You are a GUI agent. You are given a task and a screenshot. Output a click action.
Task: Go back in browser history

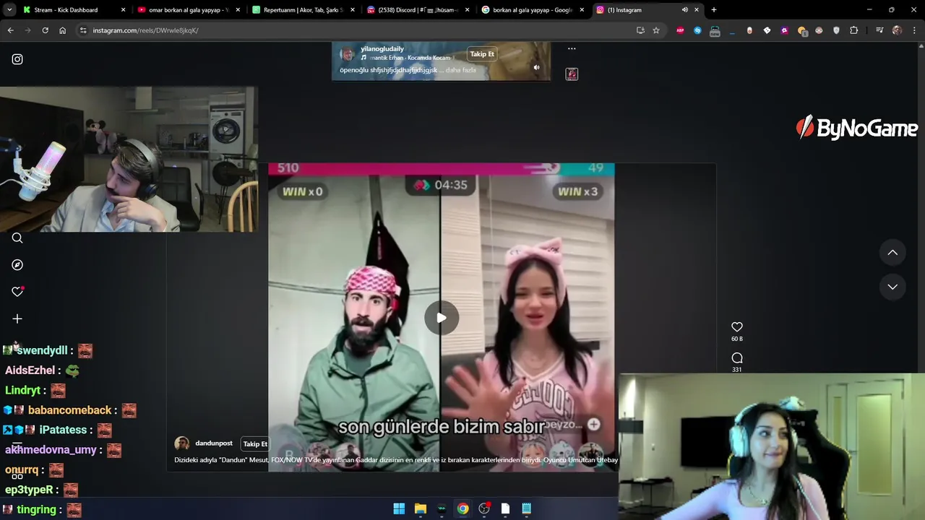click(10, 30)
